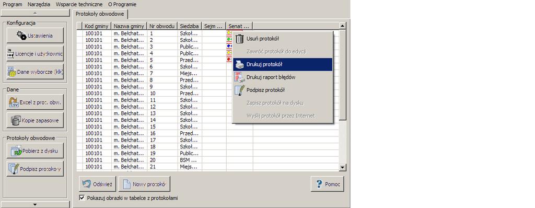Screen dimensions: 535x208
Task: Click the Pomoc help button
Action: click(x=327, y=184)
